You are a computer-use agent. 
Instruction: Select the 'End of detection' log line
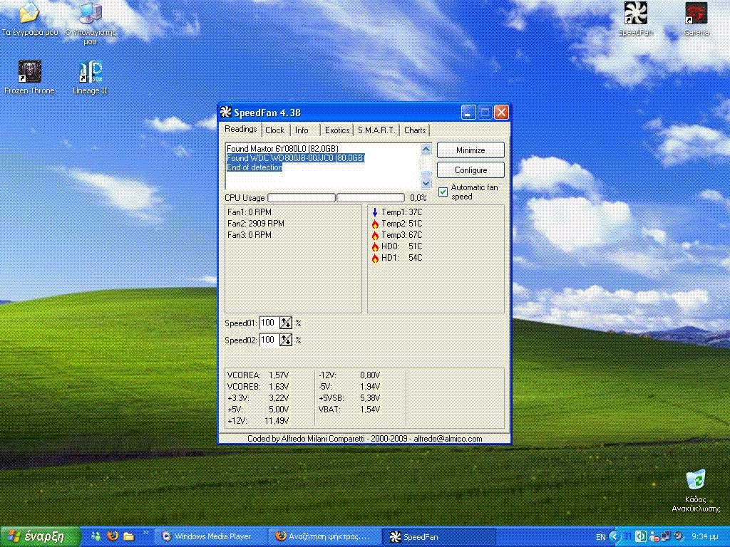[x=255, y=167]
